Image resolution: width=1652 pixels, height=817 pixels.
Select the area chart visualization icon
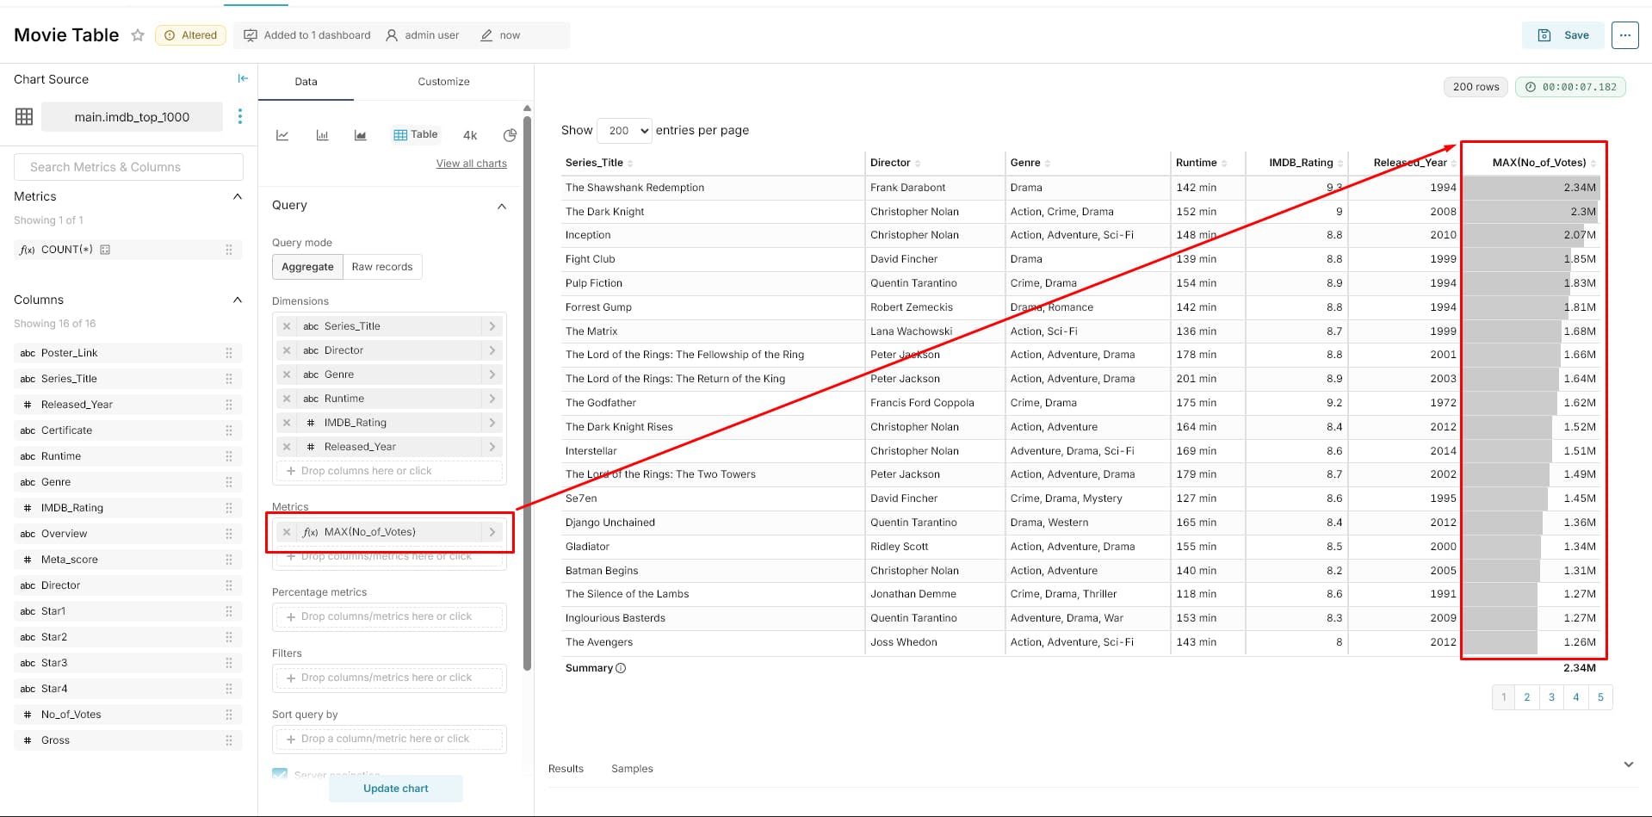(360, 135)
